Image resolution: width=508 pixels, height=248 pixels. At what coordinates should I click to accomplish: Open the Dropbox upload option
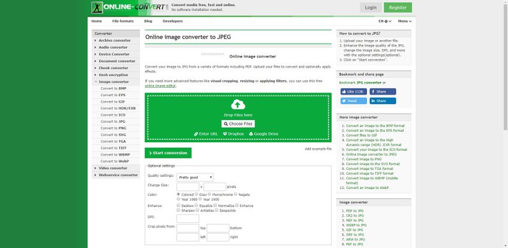(233, 134)
